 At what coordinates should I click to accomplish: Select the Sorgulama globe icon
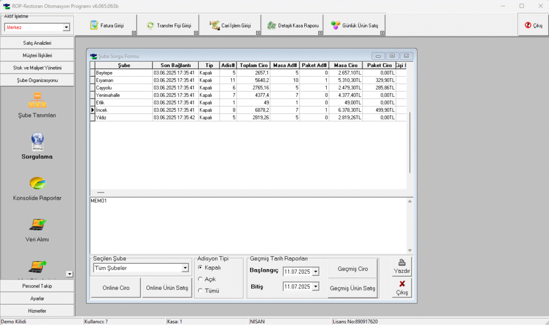click(37, 142)
